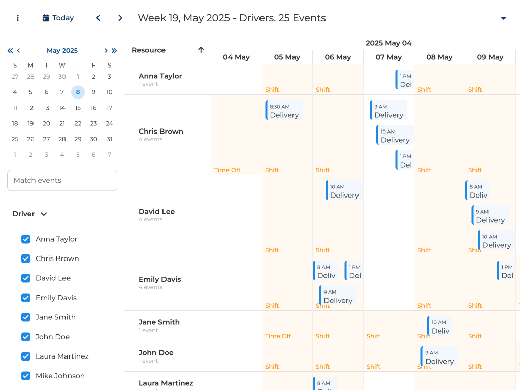Go to next week arrow

[120, 18]
